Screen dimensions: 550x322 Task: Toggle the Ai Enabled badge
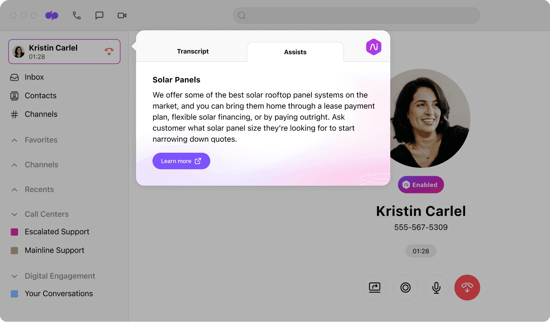421,185
